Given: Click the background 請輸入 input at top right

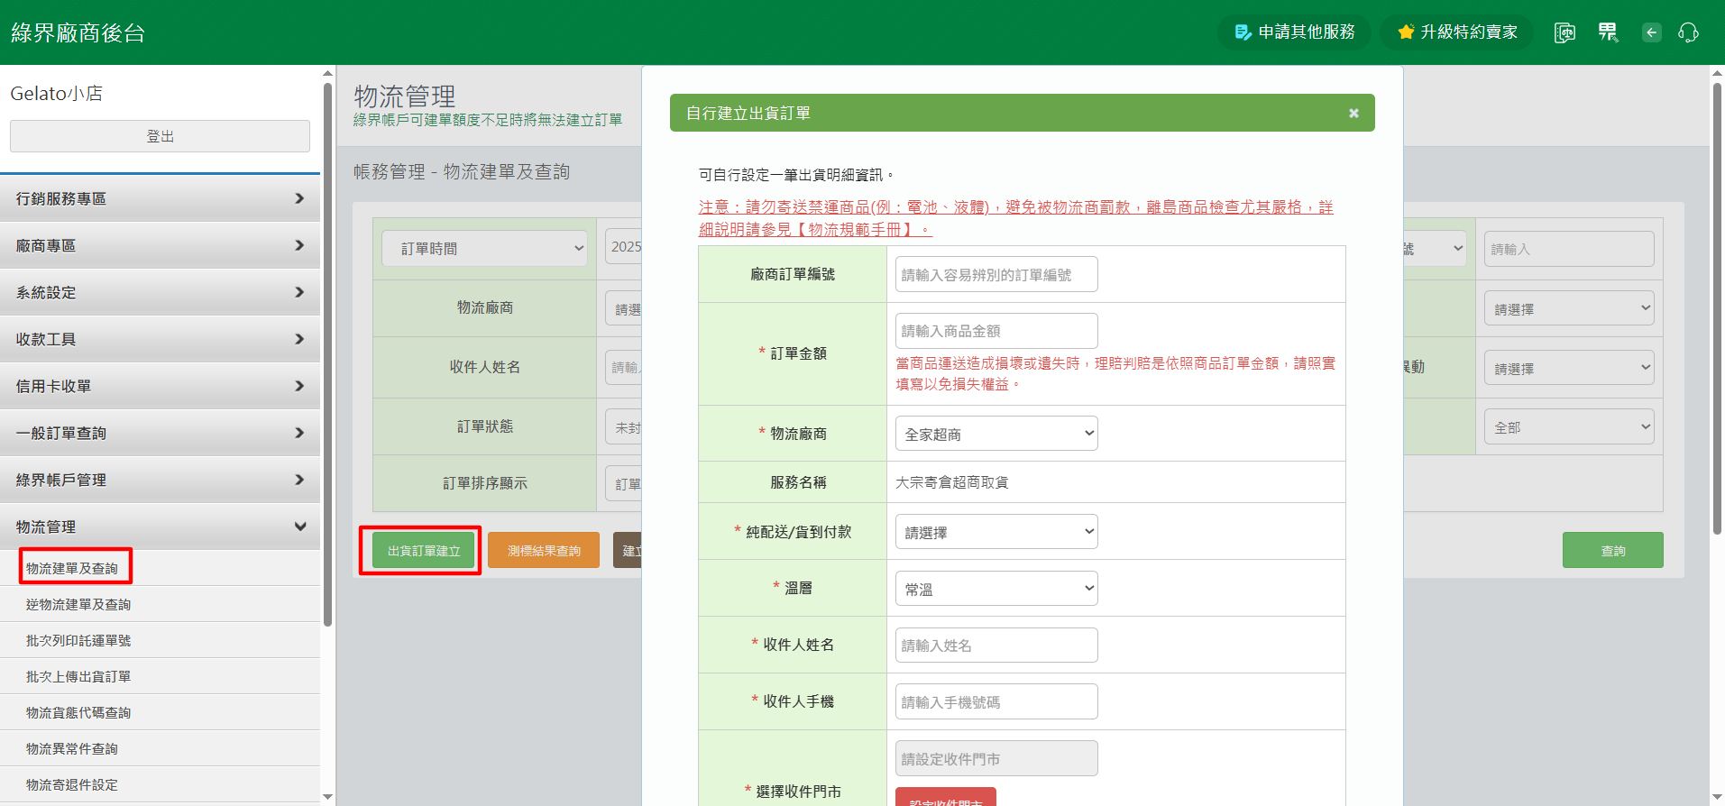Looking at the screenshot, I should click(1569, 249).
